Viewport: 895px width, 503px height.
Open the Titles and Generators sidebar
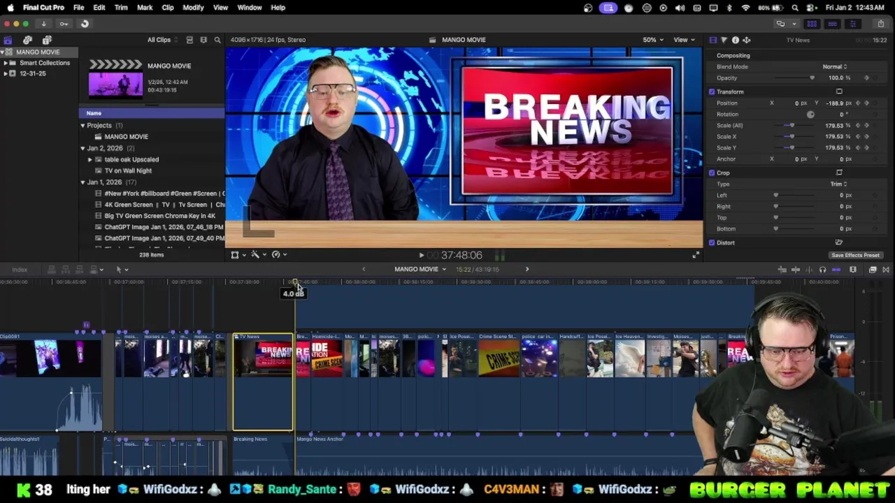click(47, 40)
